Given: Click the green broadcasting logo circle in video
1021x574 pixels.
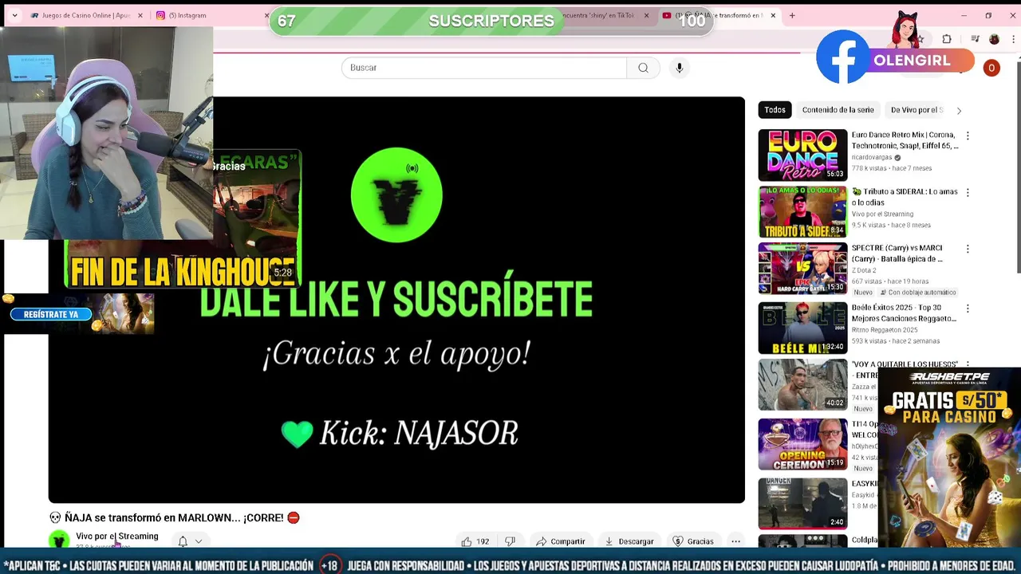Looking at the screenshot, I should pyautogui.click(x=396, y=195).
